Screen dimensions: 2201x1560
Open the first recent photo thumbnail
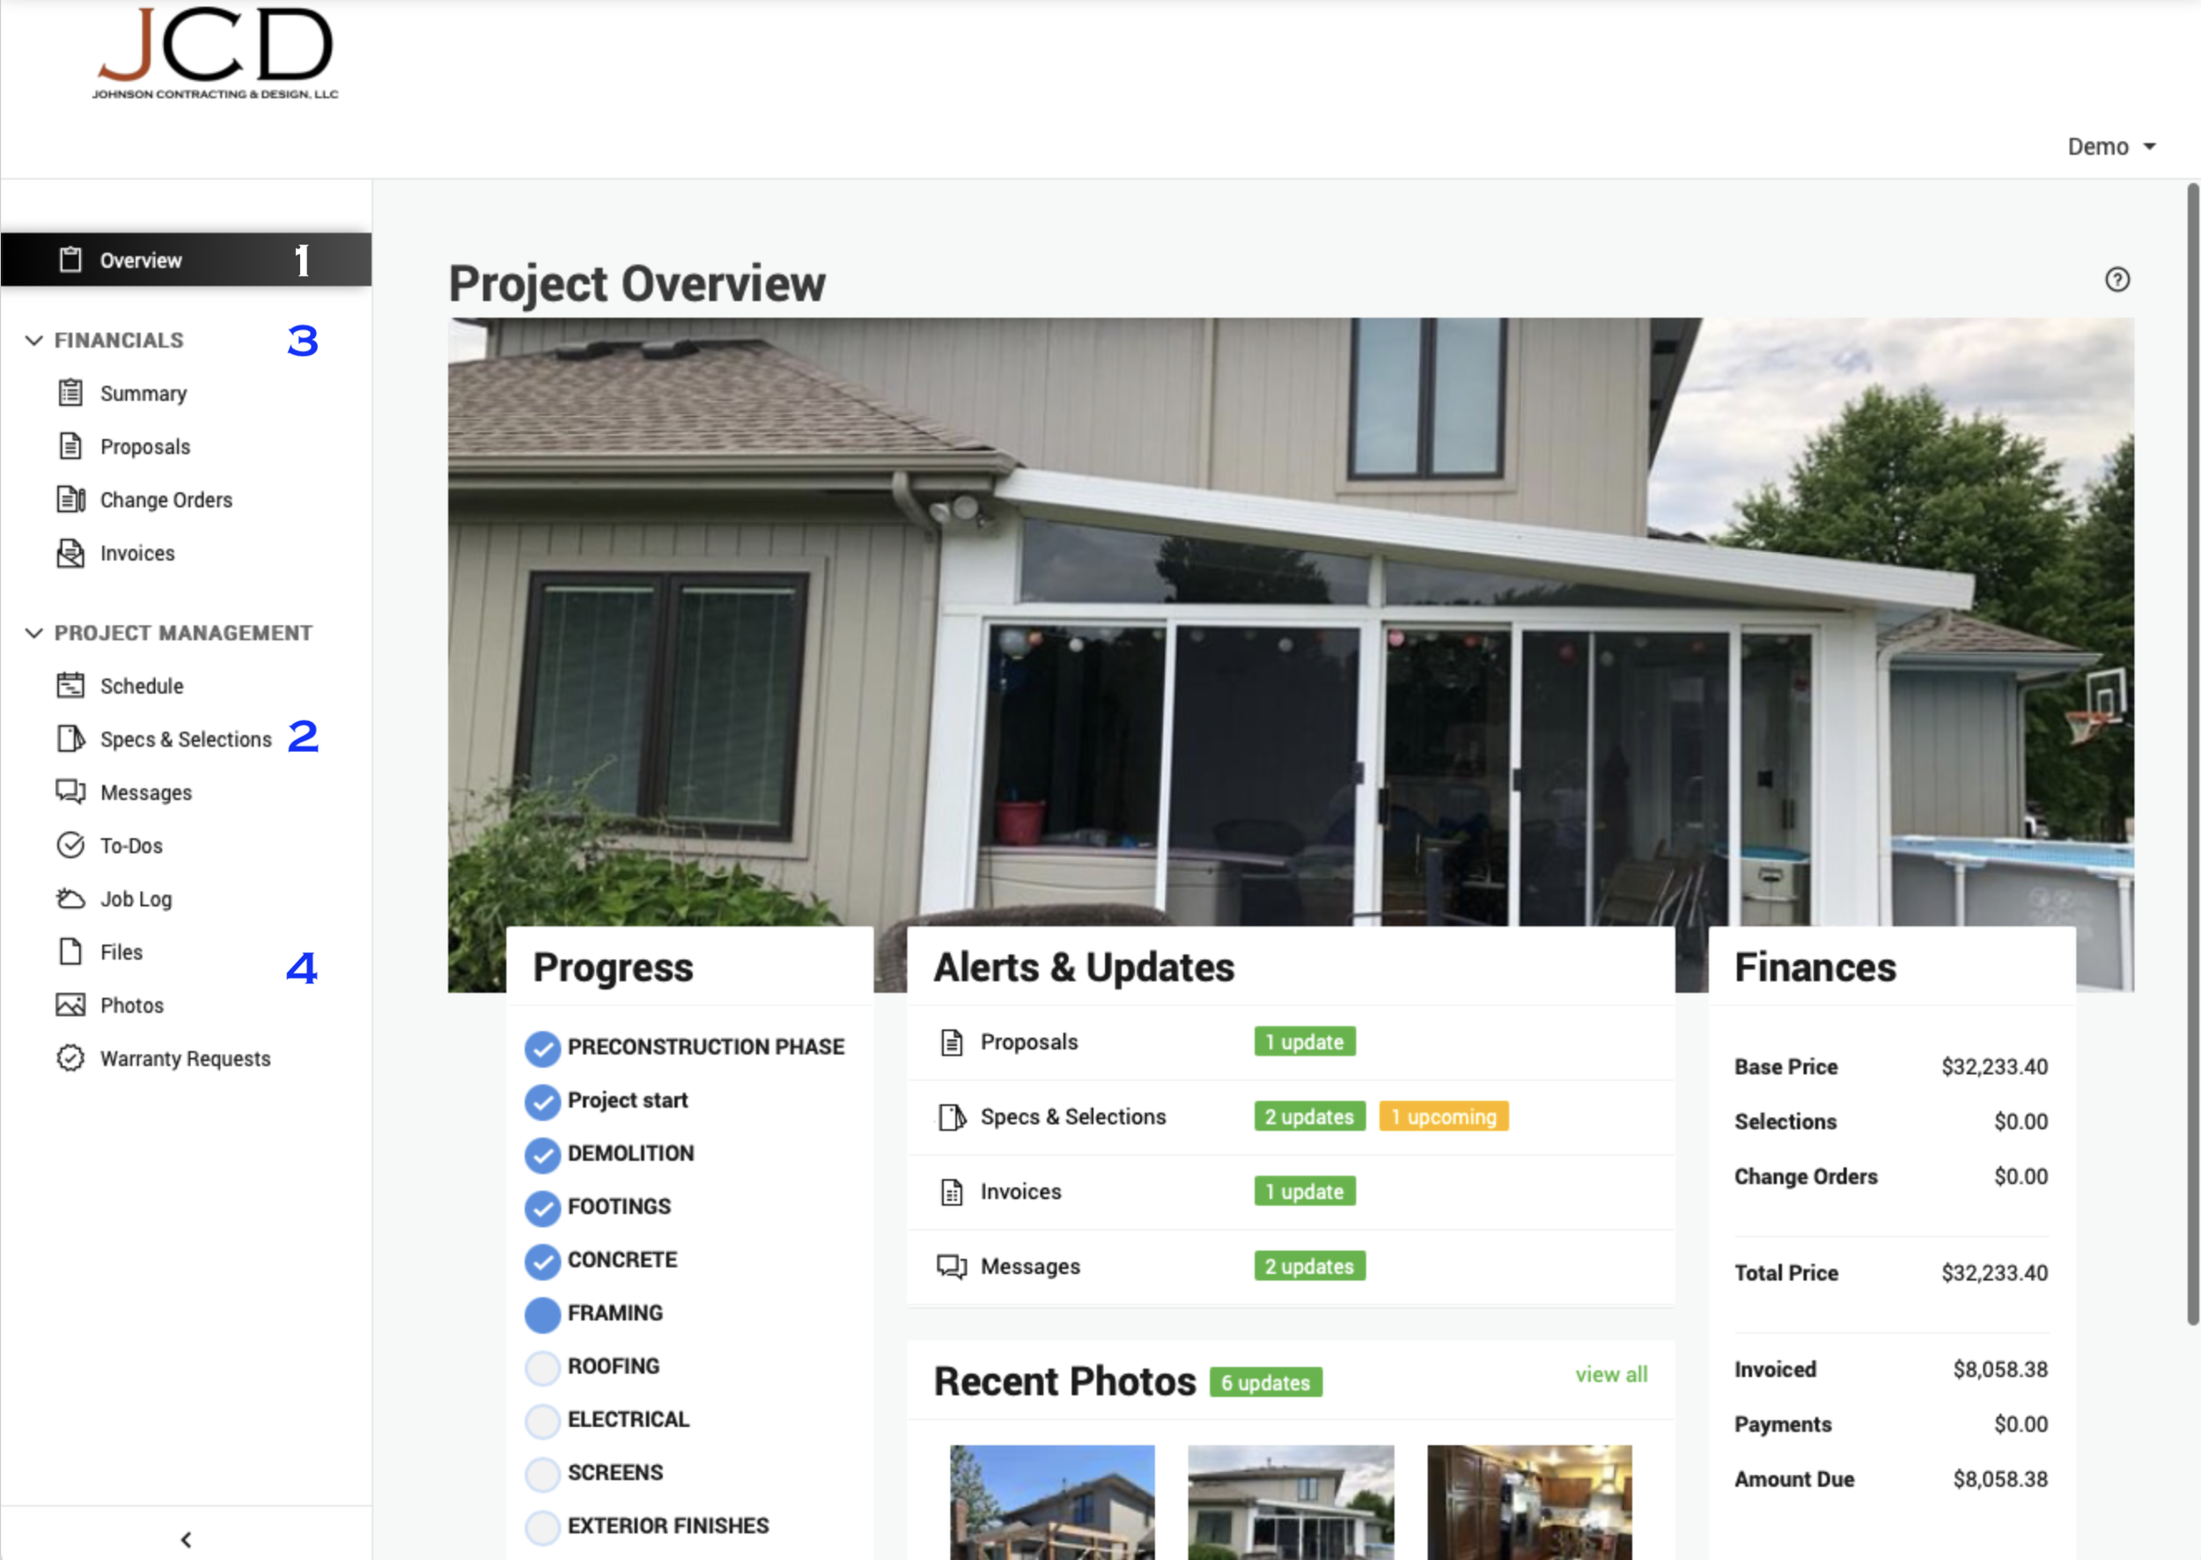pyautogui.click(x=1052, y=1501)
